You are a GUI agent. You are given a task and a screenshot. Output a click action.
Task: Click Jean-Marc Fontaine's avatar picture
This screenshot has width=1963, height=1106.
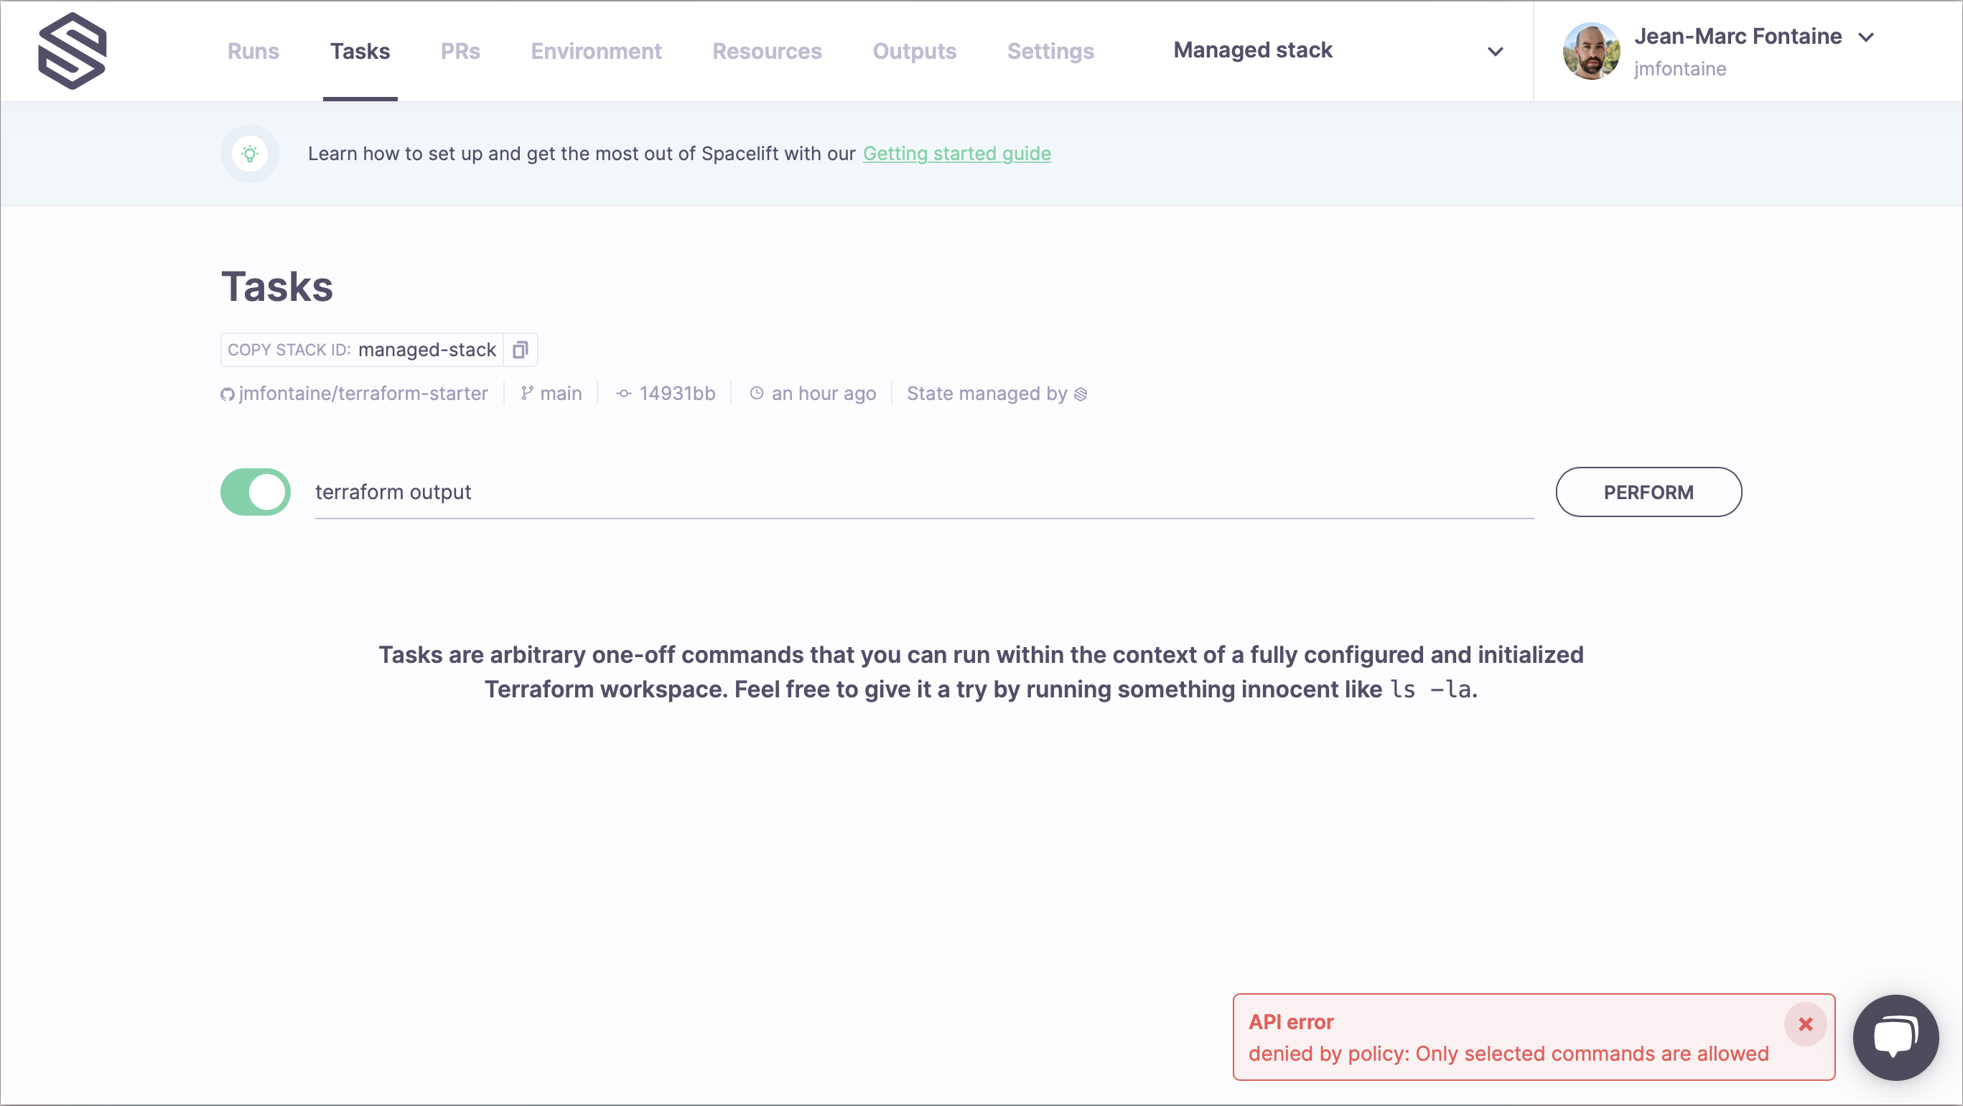[x=1590, y=51]
